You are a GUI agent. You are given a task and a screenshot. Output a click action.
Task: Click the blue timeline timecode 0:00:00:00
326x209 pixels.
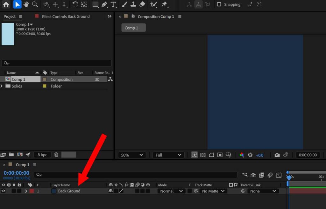pyautogui.click(x=17, y=173)
